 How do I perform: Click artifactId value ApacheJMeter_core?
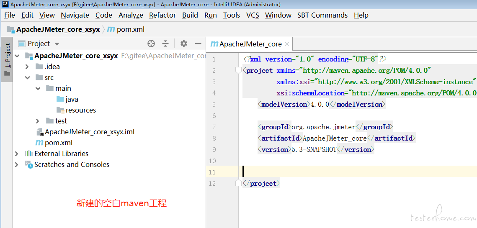coord(335,138)
